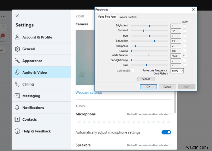
Task: Open the dial pad icon in Skype window
Action: pos(4,27)
